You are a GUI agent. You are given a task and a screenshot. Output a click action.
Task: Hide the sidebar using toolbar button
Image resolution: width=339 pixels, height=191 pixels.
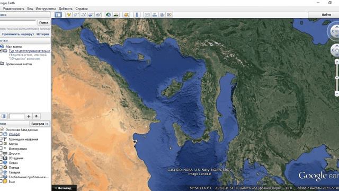(x=58, y=14)
